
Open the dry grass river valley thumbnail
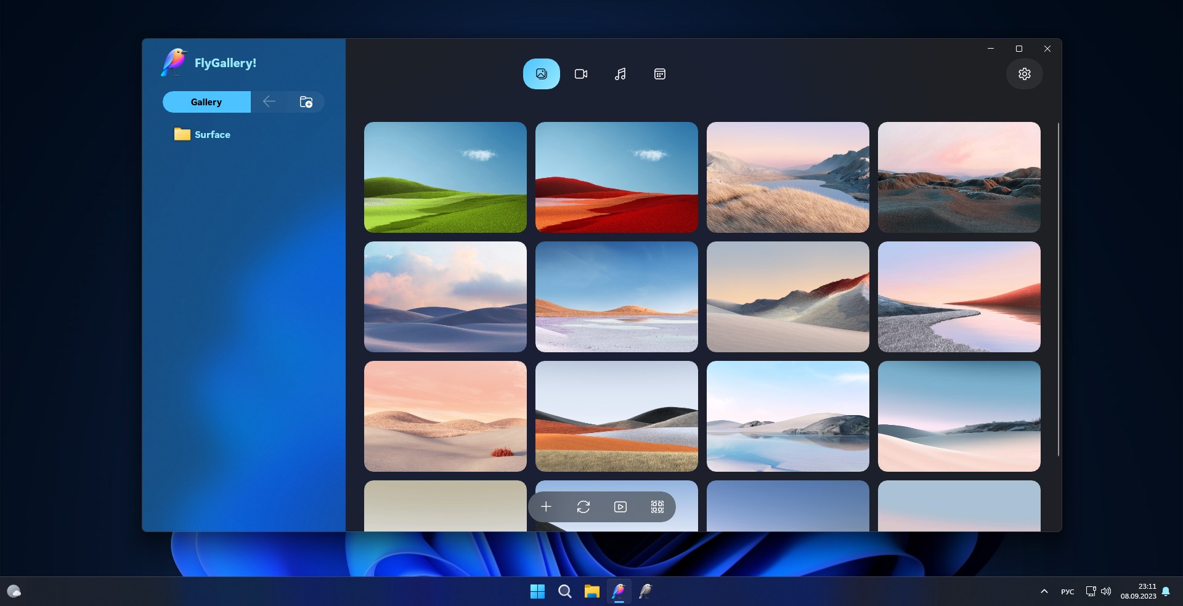(x=788, y=177)
